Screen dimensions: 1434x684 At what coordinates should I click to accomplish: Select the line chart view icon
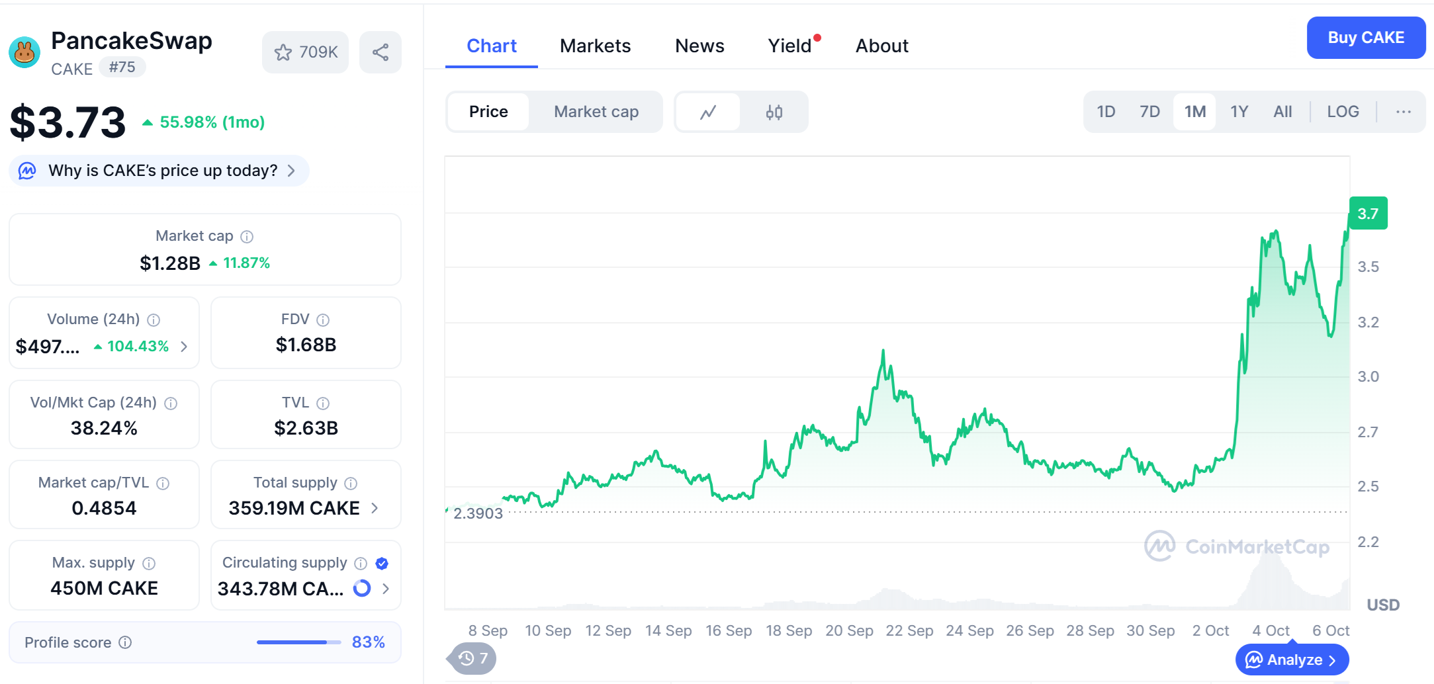[x=708, y=112]
